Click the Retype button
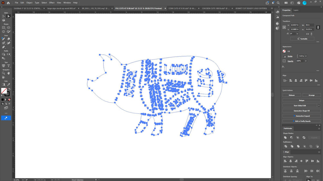This screenshot has width=323, height=181. [302, 100]
